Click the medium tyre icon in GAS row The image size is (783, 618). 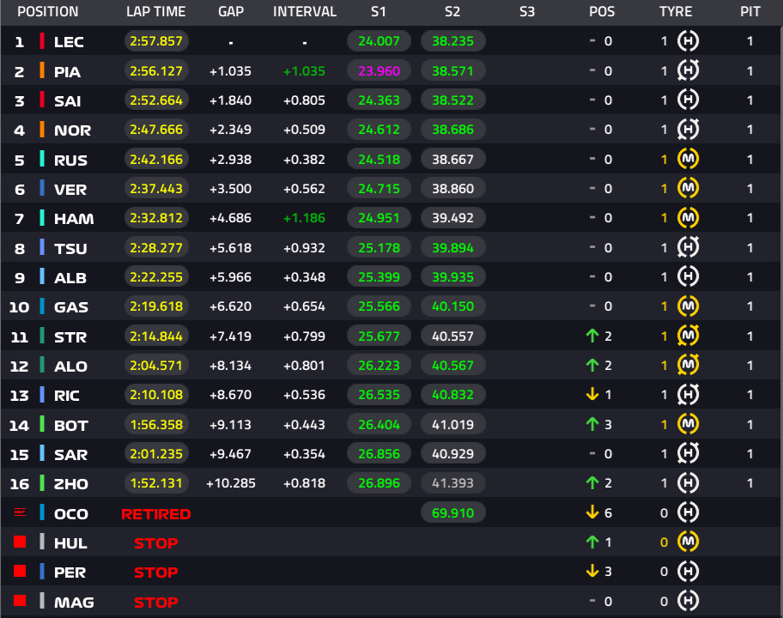pyautogui.click(x=688, y=306)
